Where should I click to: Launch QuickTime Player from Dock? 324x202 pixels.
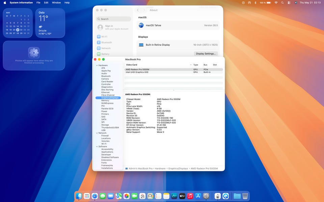(226, 196)
